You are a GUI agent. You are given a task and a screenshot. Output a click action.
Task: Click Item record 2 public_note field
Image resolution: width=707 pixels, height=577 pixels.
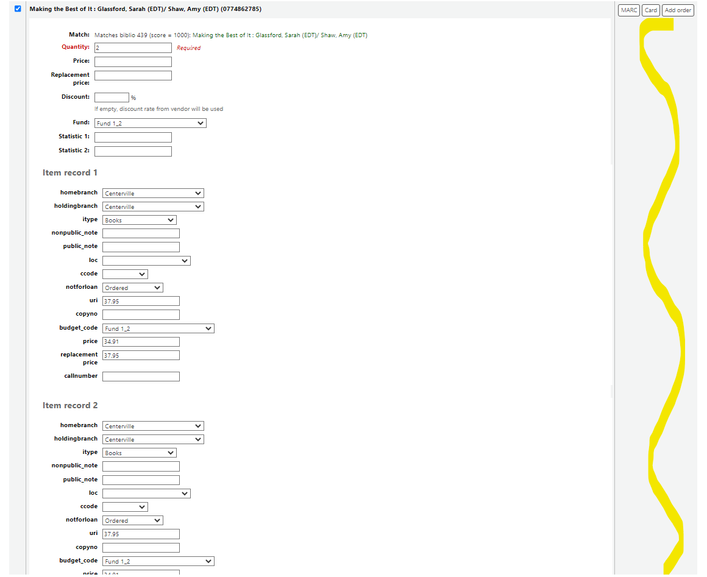pos(141,480)
